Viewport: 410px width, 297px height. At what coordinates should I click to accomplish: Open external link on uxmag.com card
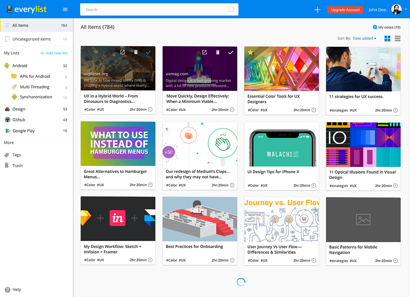[205, 52]
